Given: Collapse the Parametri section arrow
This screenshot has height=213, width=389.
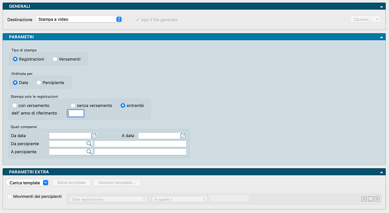Looking at the screenshot, I should click(382, 37).
